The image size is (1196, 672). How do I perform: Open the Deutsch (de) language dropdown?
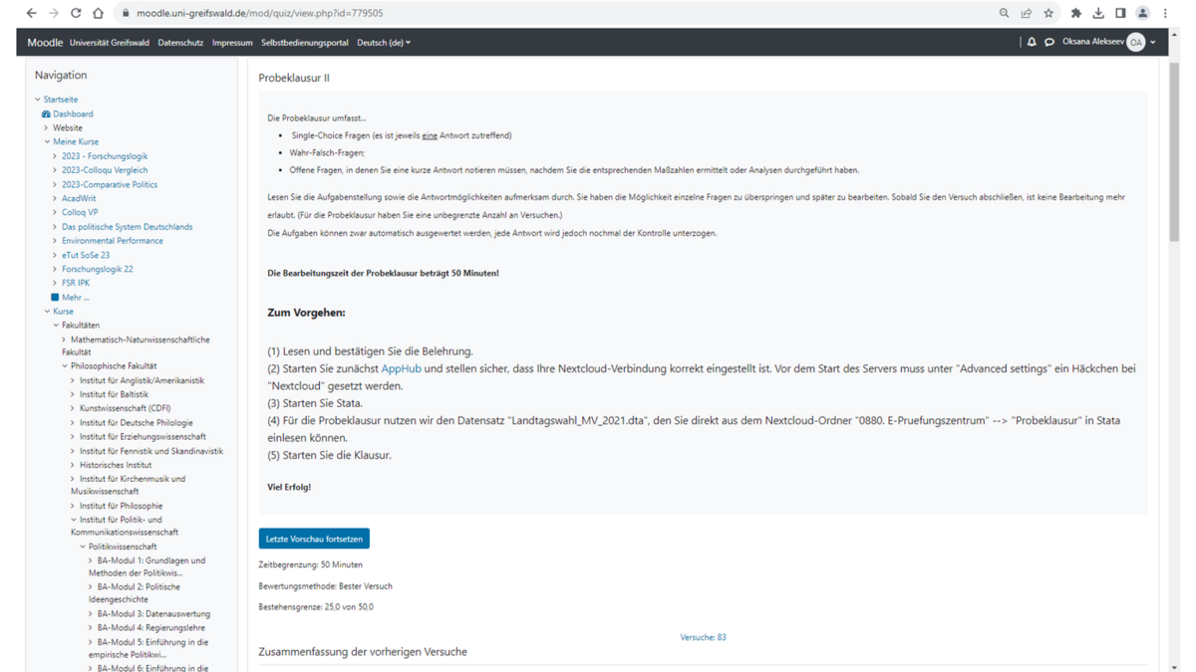click(384, 43)
